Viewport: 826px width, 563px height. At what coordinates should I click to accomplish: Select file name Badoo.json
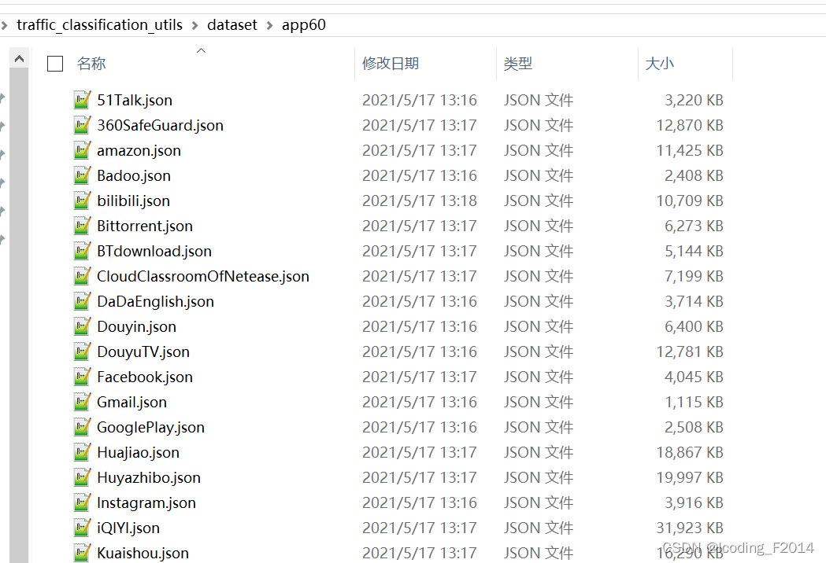pos(134,175)
